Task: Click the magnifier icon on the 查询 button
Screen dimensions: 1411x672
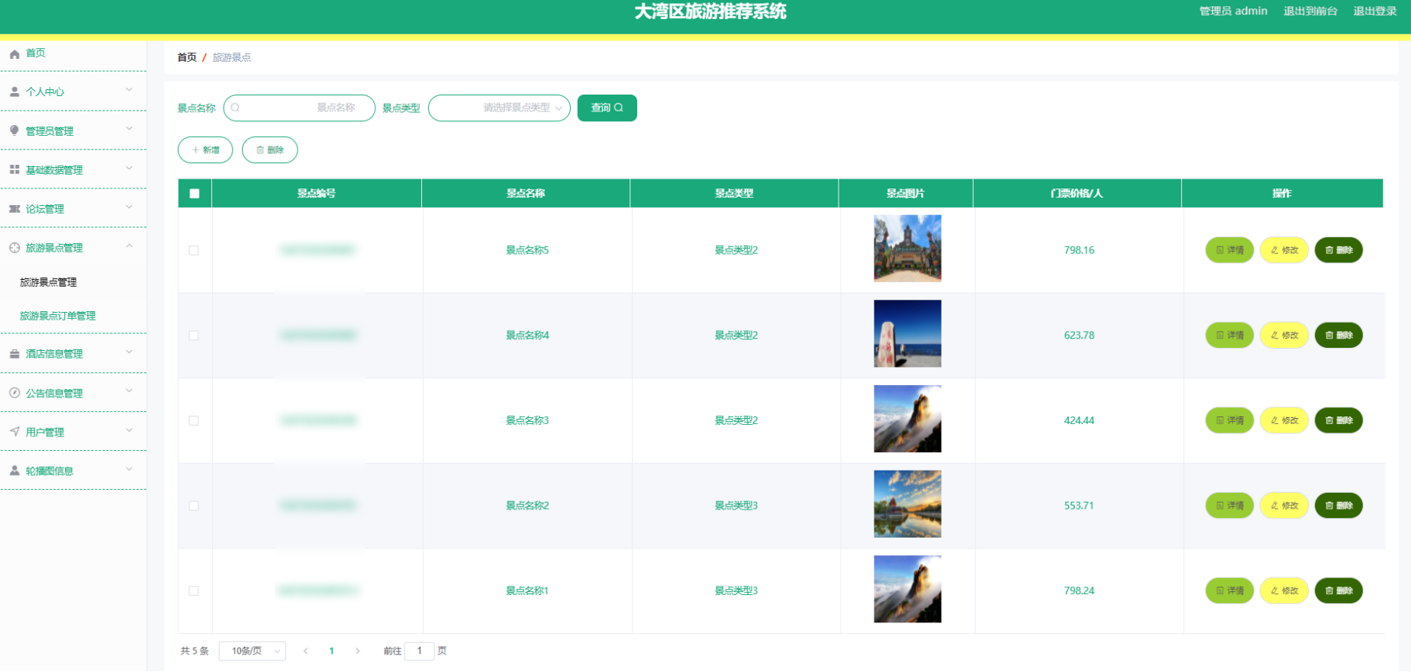Action: tap(619, 108)
